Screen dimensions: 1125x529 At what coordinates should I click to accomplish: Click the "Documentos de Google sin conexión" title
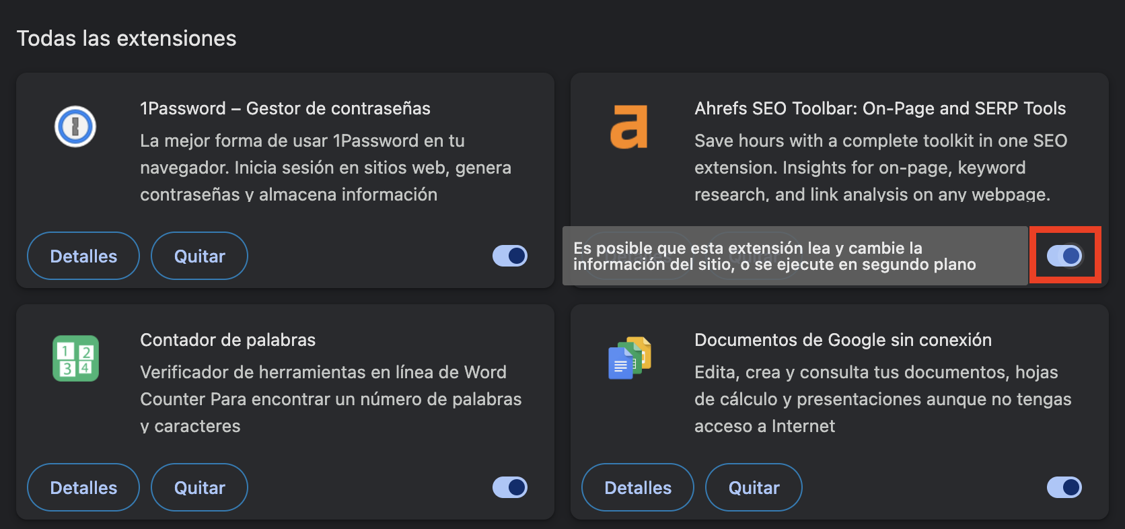[x=843, y=340]
